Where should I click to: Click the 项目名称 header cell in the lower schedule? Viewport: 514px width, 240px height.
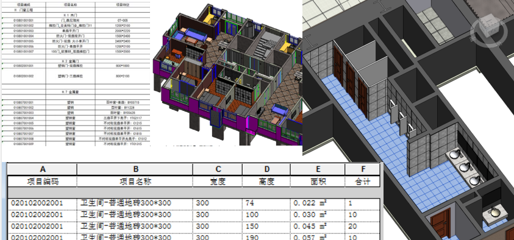pyautogui.click(x=135, y=182)
